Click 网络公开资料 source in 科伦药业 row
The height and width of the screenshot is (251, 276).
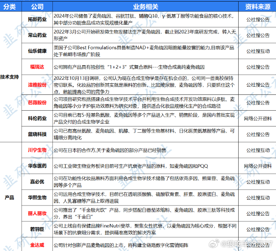pos(258,119)
